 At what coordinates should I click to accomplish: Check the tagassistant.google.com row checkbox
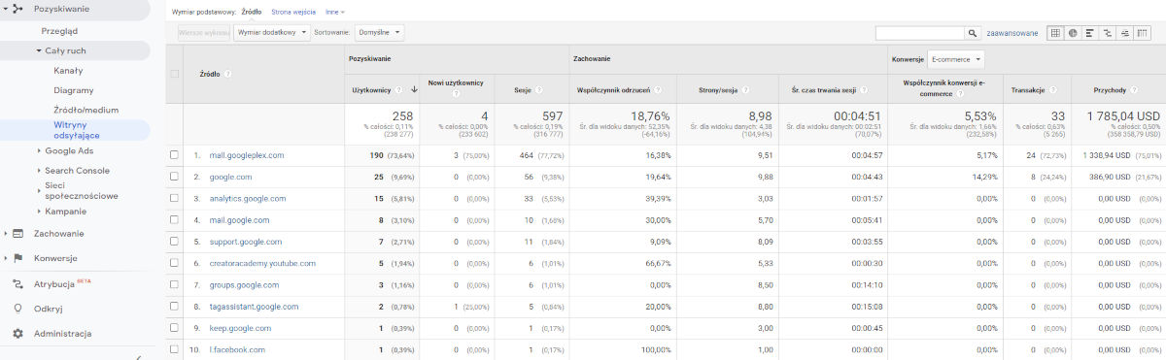175,307
